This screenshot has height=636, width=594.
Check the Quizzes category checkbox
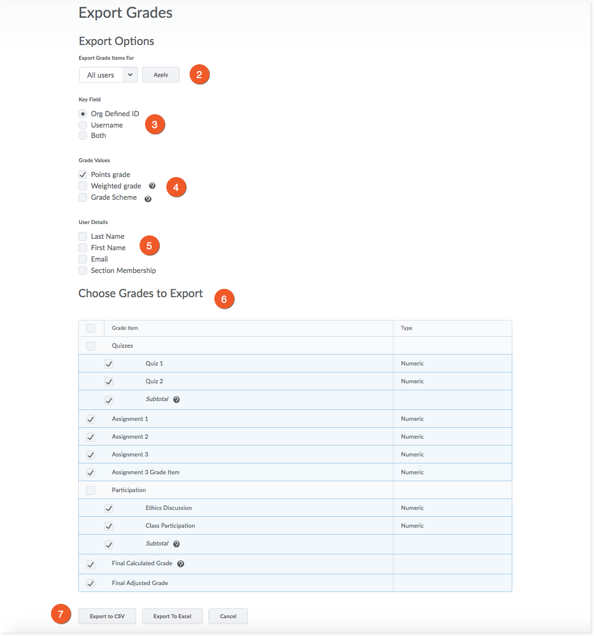tap(91, 346)
